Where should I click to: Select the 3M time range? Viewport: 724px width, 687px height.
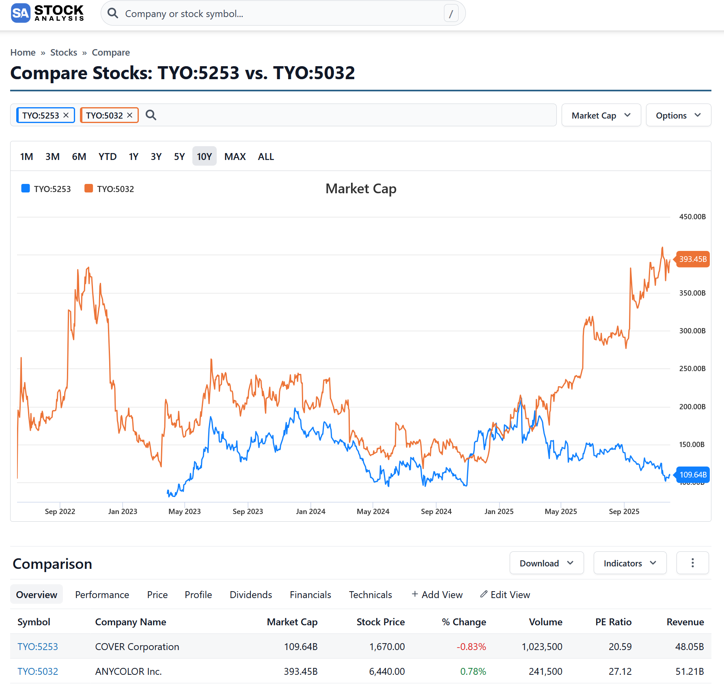tap(52, 156)
